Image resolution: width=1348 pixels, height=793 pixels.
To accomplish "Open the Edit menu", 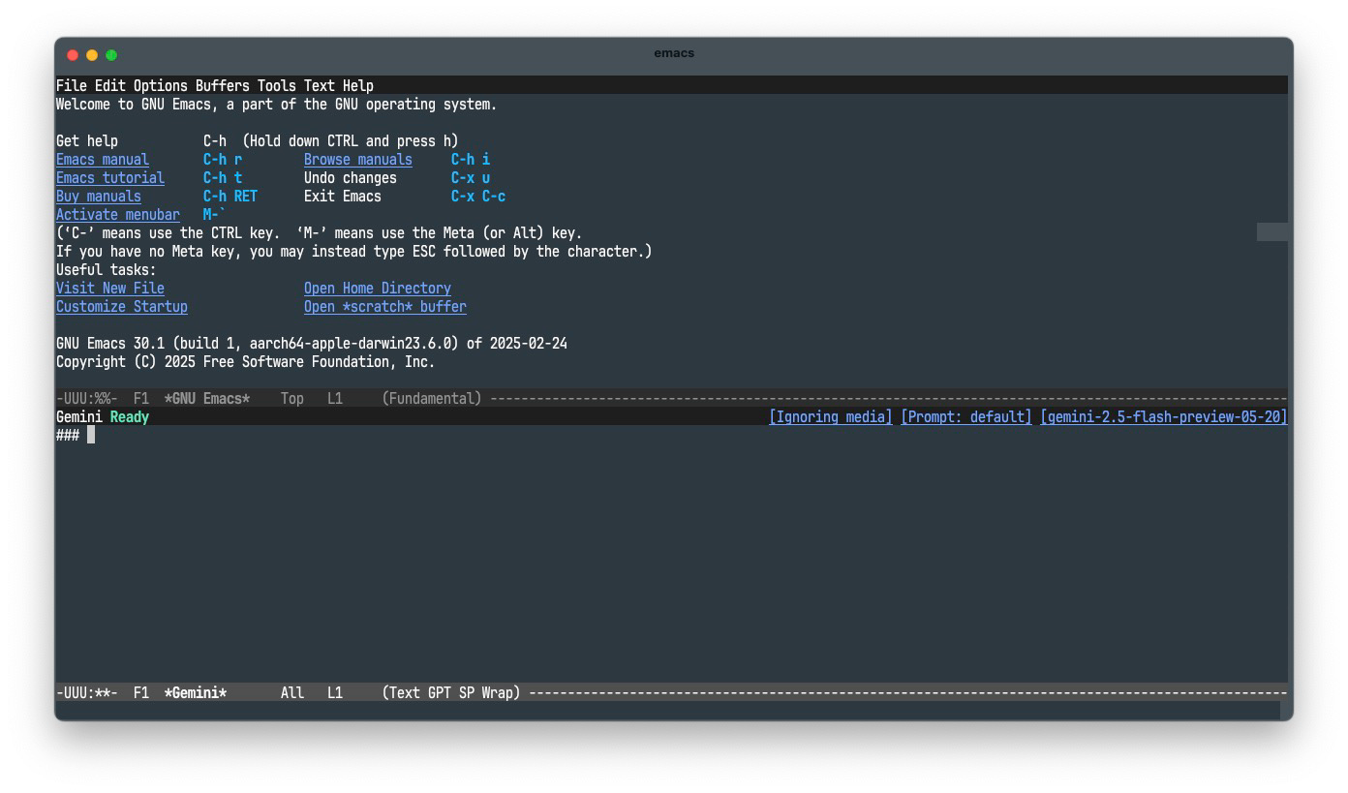I will coord(110,85).
